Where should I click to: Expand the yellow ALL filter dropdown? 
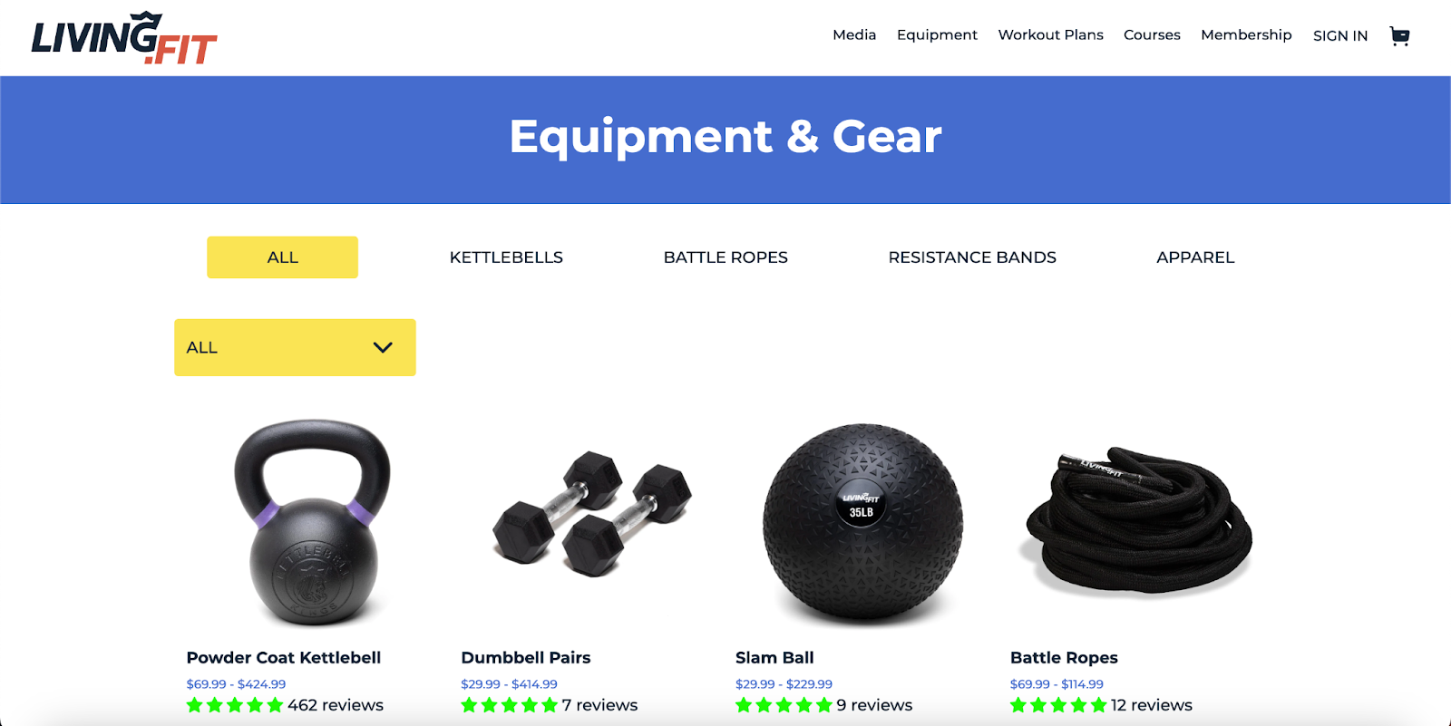[x=295, y=347]
